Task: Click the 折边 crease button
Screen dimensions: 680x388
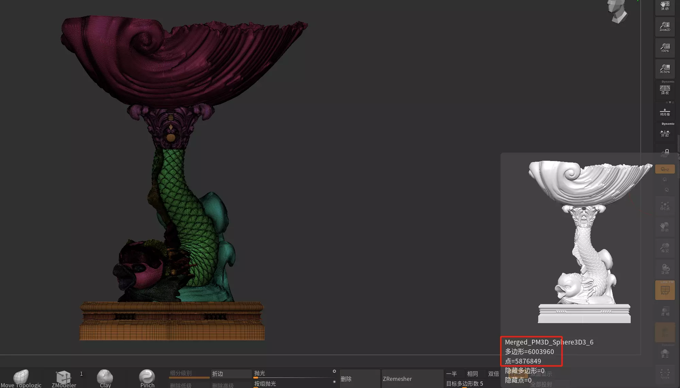Action: tap(231, 374)
